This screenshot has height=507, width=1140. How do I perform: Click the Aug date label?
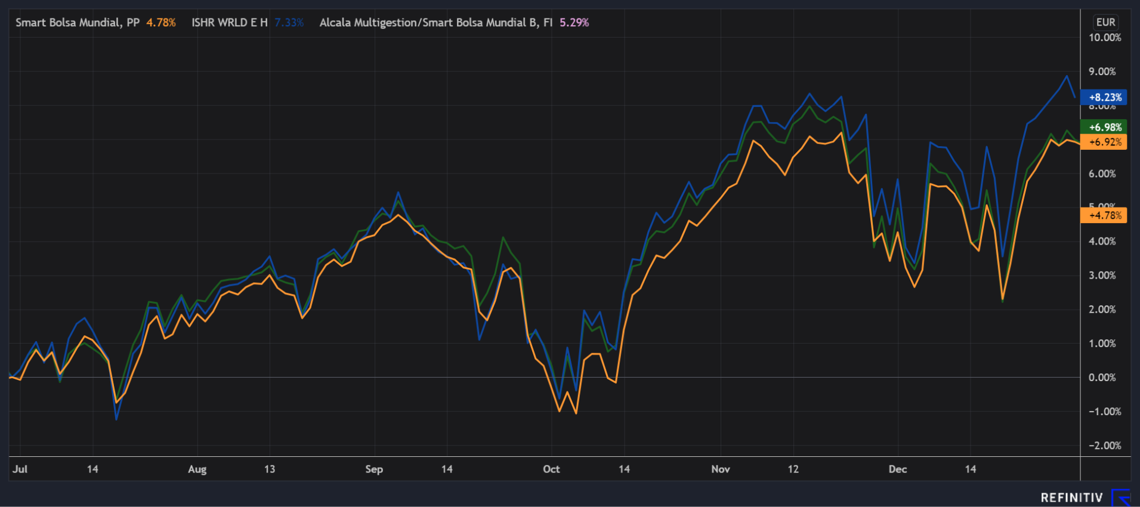(x=197, y=469)
